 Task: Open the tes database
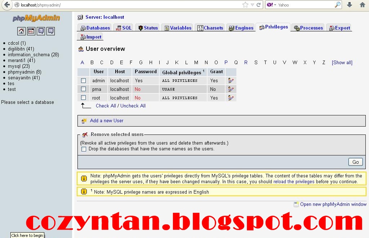click(11, 84)
